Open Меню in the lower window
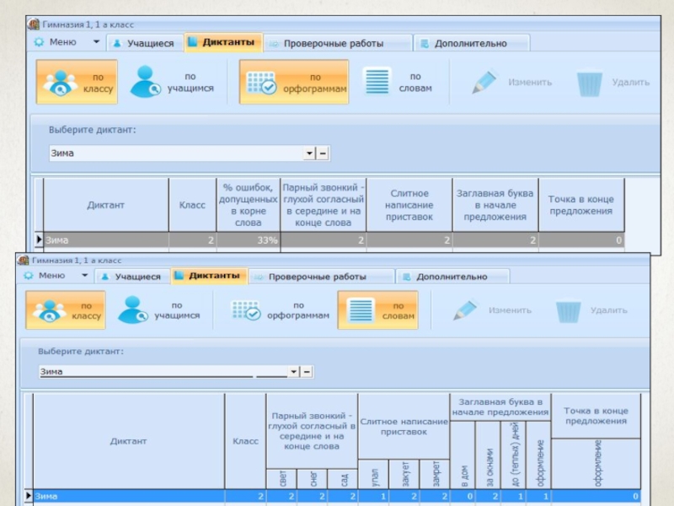The height and width of the screenshot is (506, 674). click(x=45, y=276)
